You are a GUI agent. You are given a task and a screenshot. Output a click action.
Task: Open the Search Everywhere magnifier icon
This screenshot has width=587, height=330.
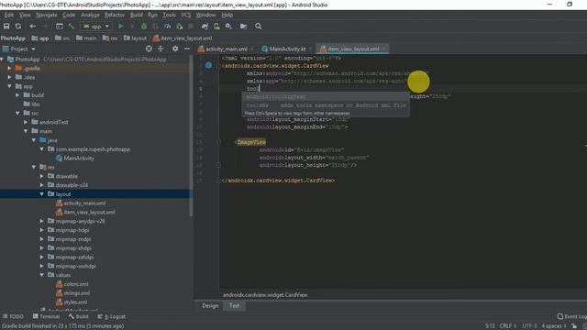pyautogui.click(x=259, y=27)
